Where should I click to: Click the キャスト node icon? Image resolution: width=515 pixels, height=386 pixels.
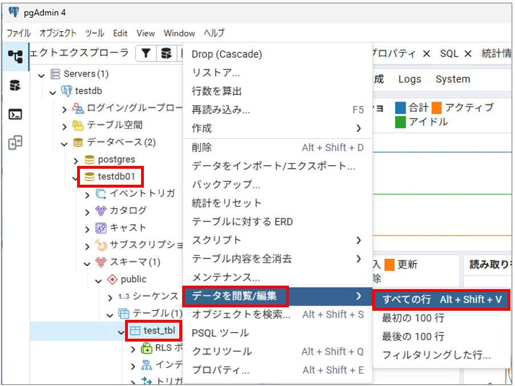coord(101,227)
